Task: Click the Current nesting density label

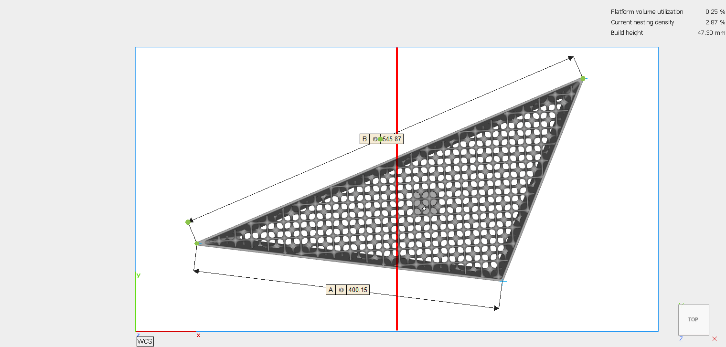Action: pyautogui.click(x=642, y=22)
